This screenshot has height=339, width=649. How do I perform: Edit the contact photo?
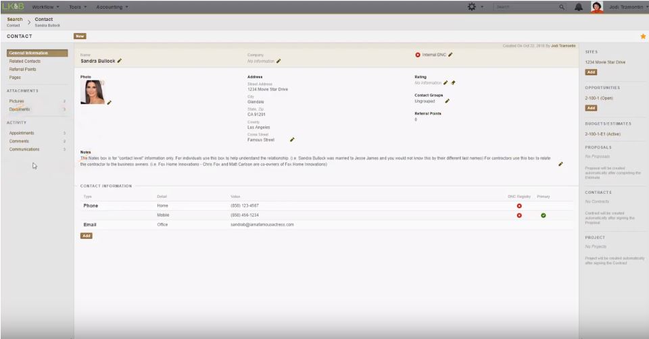(x=110, y=103)
